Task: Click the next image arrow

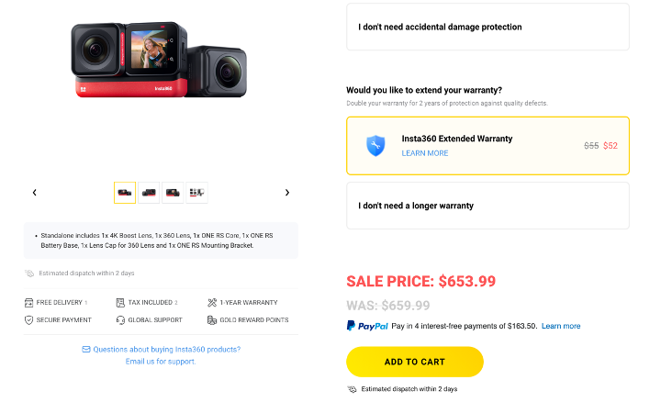Action: 287,193
